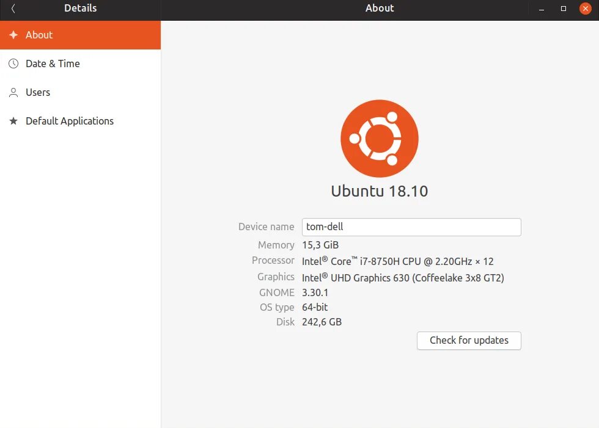Click the person icon beside Users

pos(13,92)
